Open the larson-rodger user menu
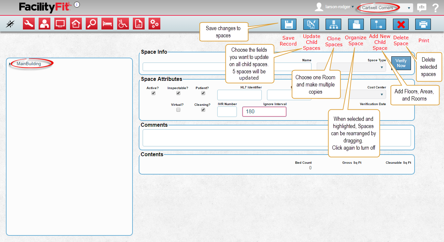444x242 pixels. pos(340,7)
